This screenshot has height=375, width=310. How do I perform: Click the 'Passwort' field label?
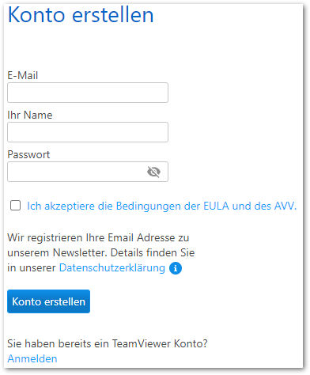(28, 154)
